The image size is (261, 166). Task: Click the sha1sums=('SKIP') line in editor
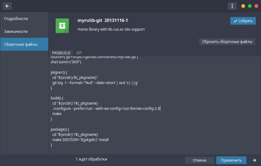[x=66, y=62]
